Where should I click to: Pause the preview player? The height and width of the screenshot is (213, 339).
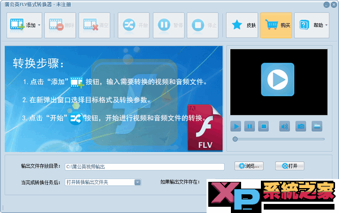pyautogui.click(x=250, y=126)
